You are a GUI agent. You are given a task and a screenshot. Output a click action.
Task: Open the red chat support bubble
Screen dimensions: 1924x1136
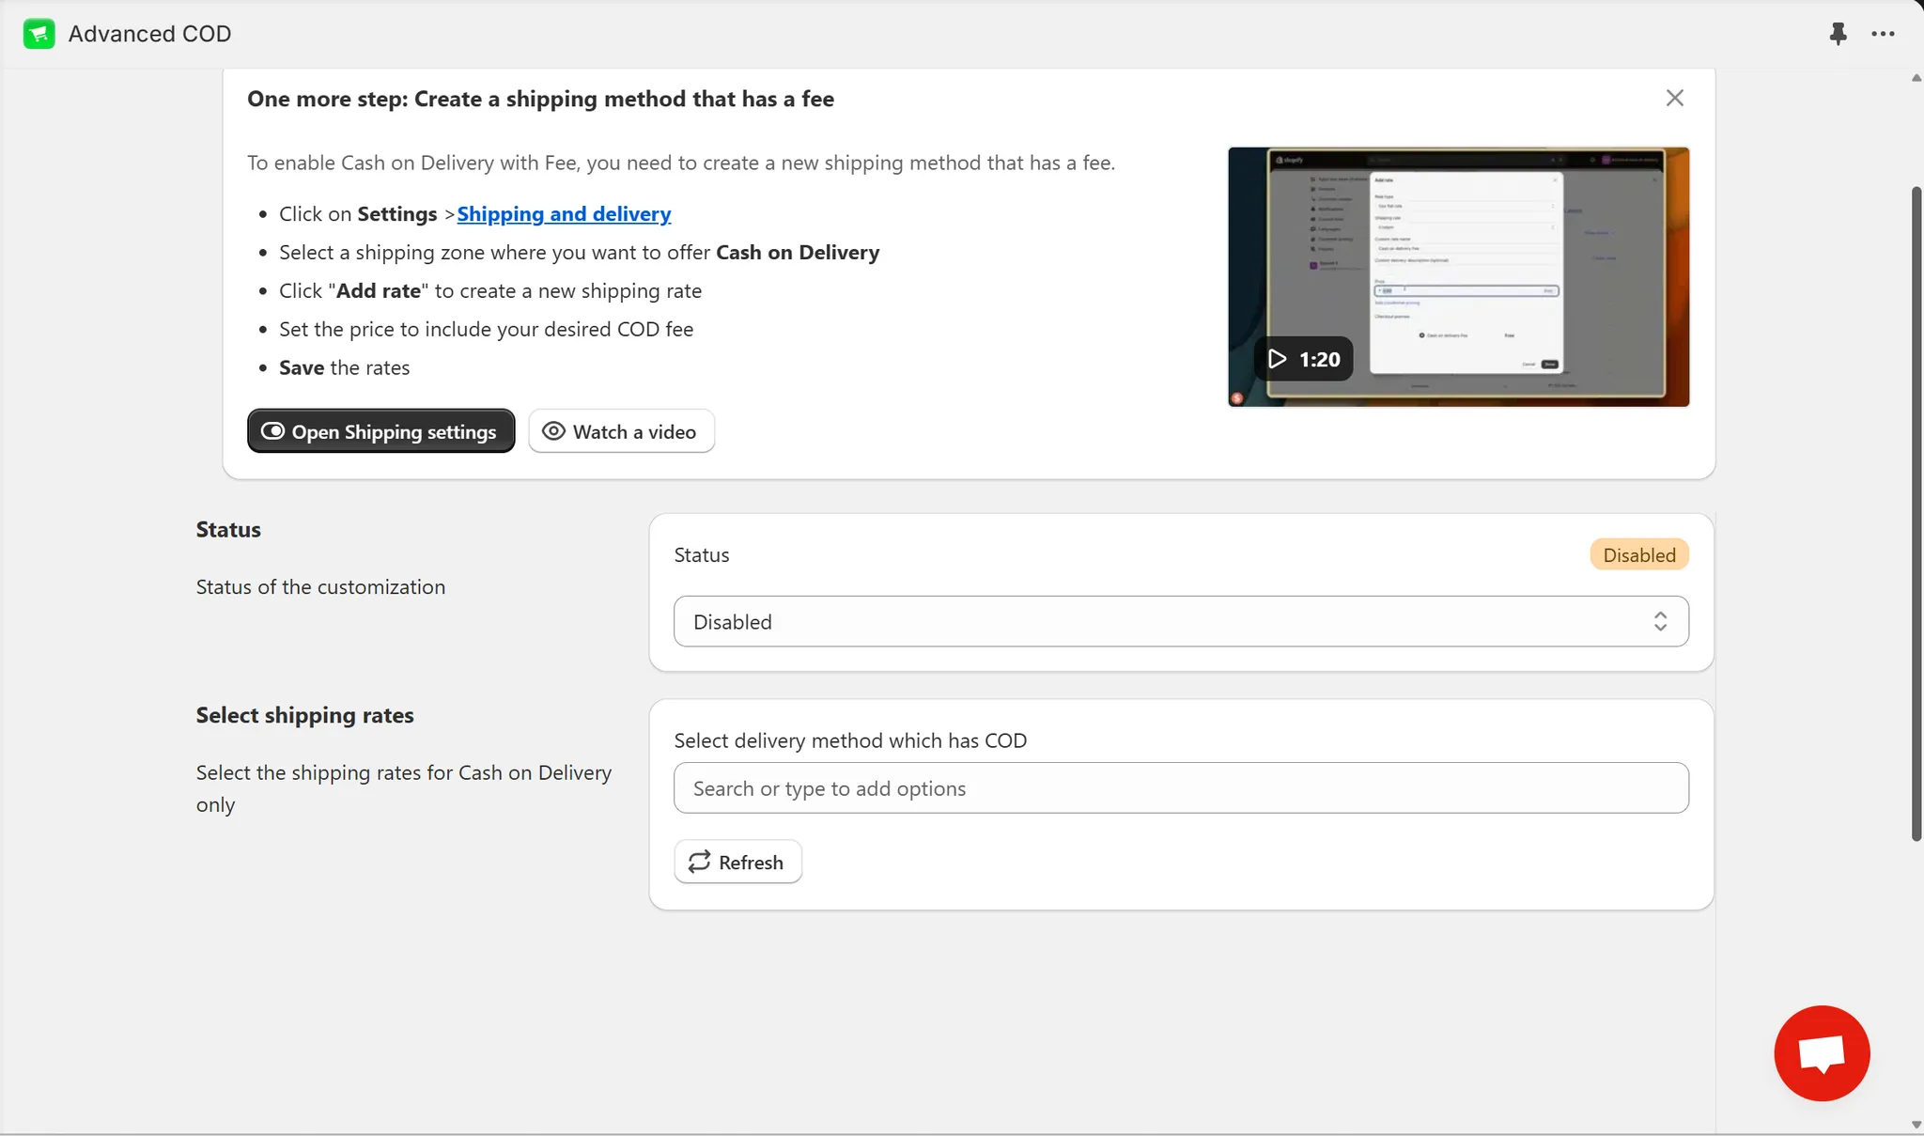(1821, 1052)
